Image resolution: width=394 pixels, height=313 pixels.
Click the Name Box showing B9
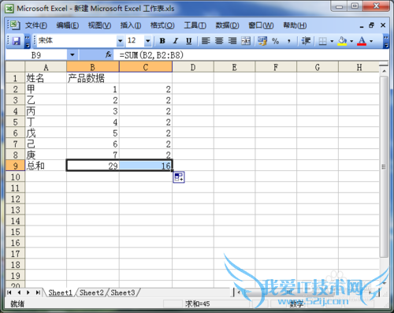click(x=36, y=55)
